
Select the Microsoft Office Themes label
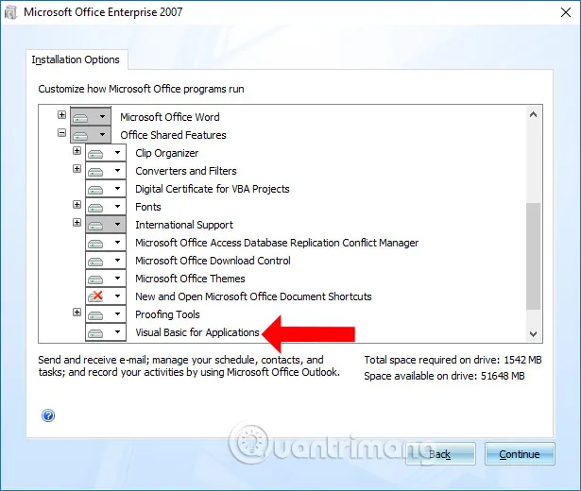coord(190,279)
